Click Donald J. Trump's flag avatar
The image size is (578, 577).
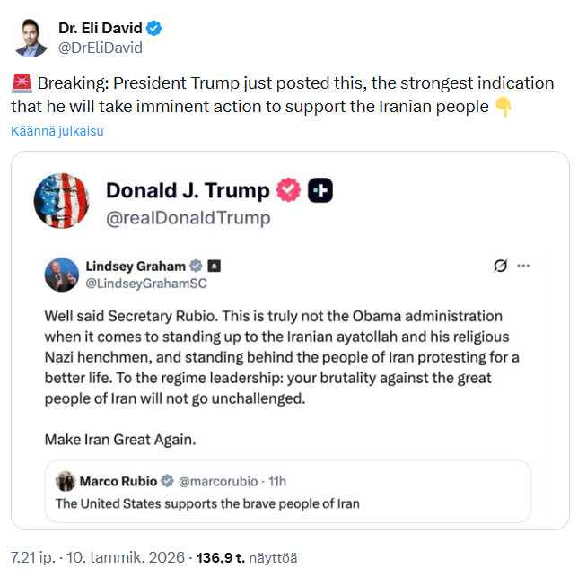click(x=61, y=200)
